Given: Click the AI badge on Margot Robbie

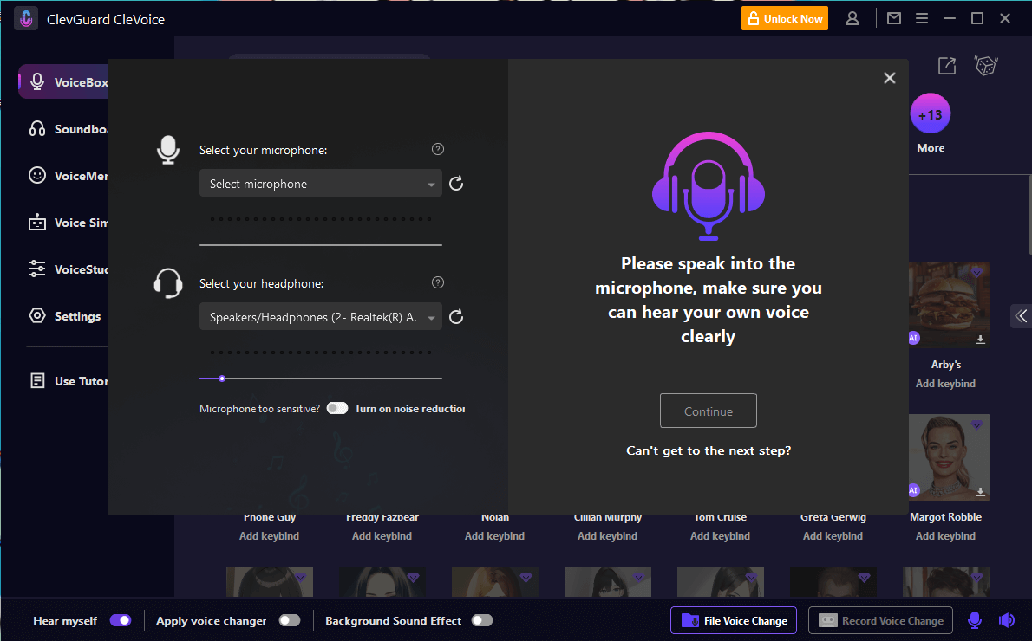Looking at the screenshot, I should [x=913, y=490].
